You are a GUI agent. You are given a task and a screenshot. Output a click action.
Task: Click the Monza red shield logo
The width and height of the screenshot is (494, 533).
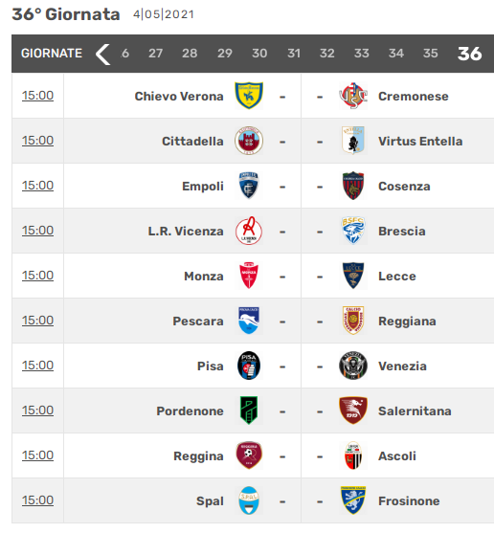pyautogui.click(x=249, y=276)
